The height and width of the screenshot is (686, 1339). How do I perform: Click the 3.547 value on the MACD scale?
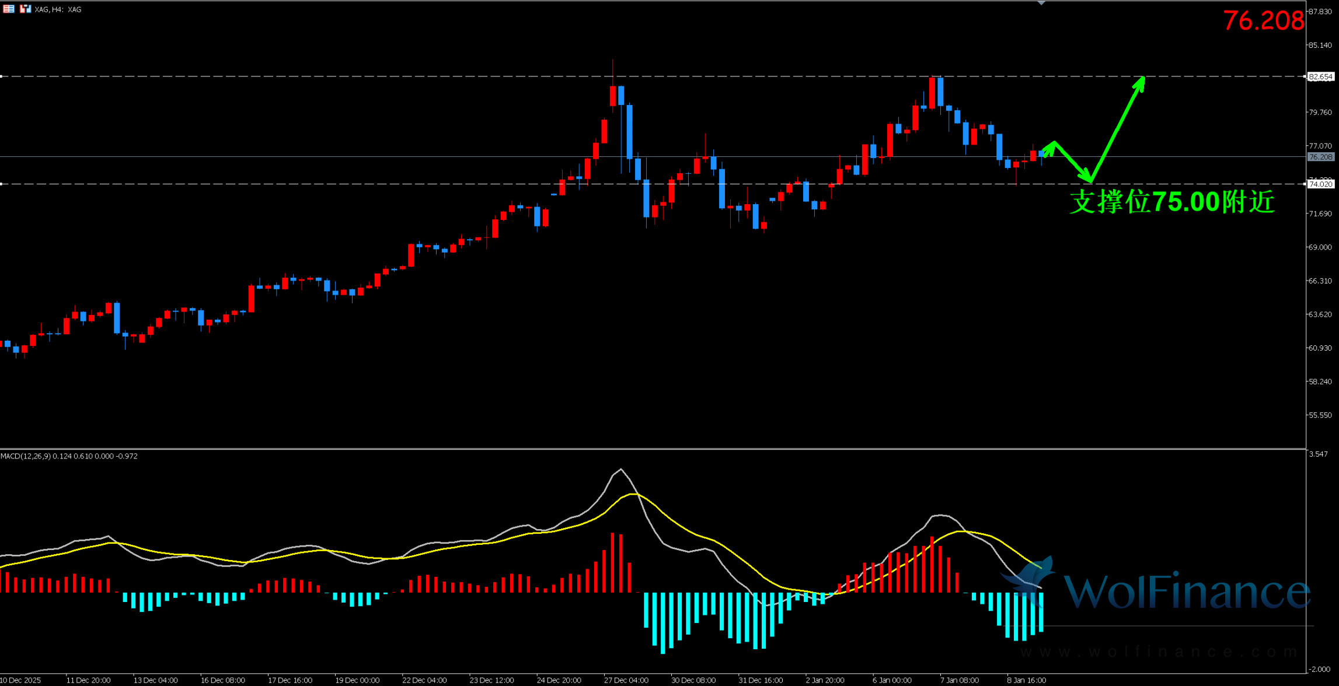(1318, 454)
